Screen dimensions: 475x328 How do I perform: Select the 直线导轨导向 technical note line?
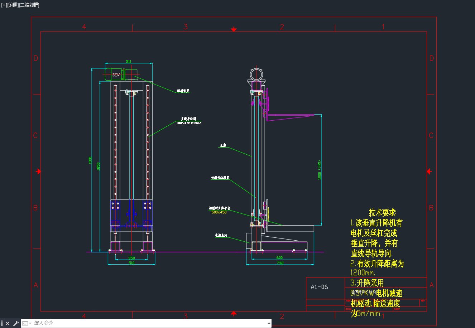tap(371, 254)
